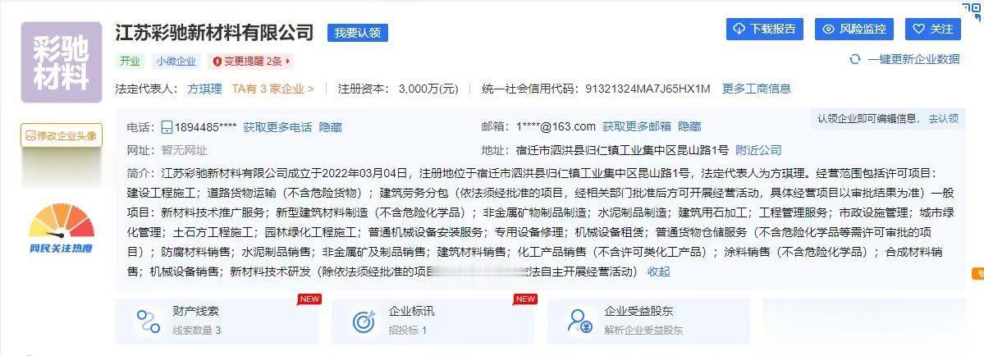The width and height of the screenshot is (984, 356).
Task: Click 获取更多电话 link
Action: tap(277, 127)
